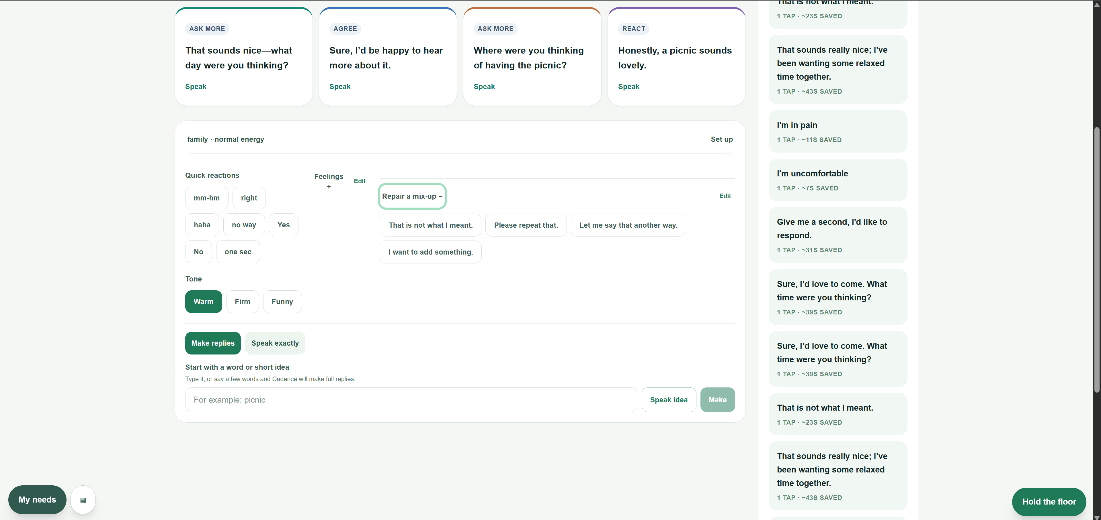The height and width of the screenshot is (520, 1101).
Task: Tap the haha quick reaction
Action: point(202,225)
